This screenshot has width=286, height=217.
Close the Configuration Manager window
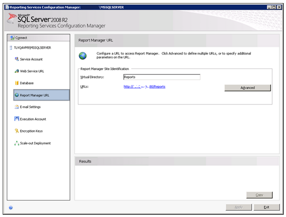point(279,7)
